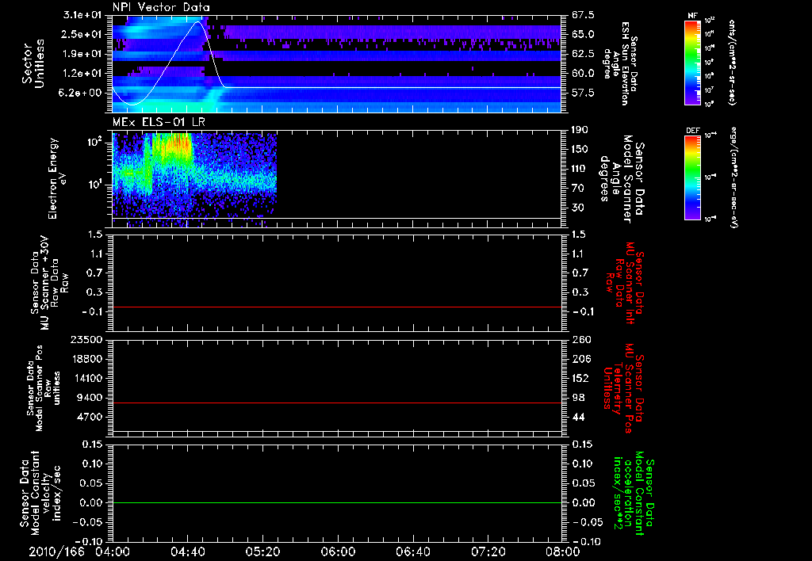Click the red 'MU Scanner Pos Telemetry' axis title
Image resolution: width=812 pixels, height=561 pixels.
tap(623, 388)
